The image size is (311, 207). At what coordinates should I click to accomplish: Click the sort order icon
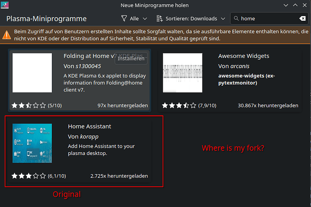click(x=160, y=18)
